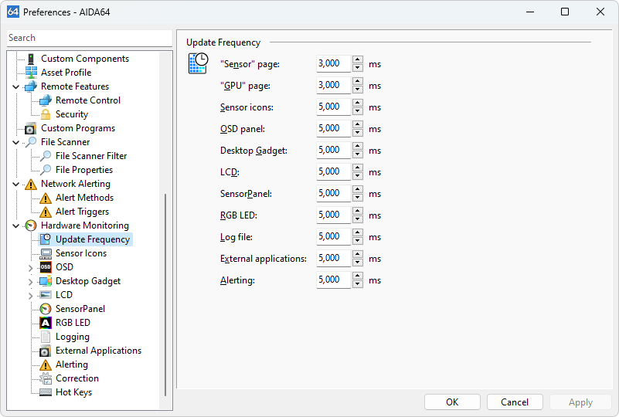Open the Logging settings page

[72, 337]
